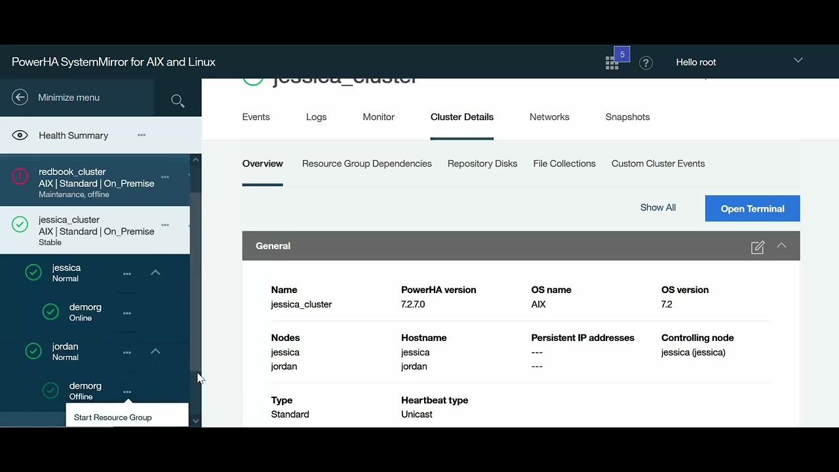Click jessica node green check icon

click(33, 272)
